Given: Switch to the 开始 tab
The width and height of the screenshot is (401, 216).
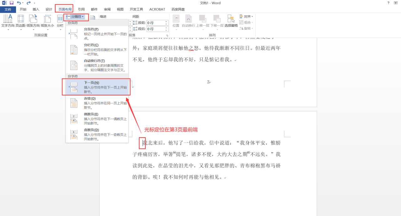Looking at the screenshot, I should (x=23, y=9).
